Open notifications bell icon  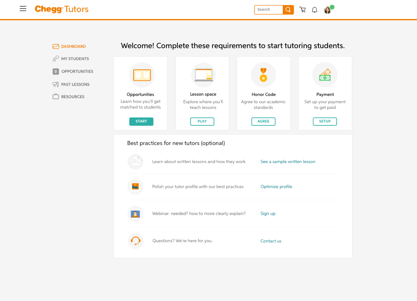click(x=315, y=10)
